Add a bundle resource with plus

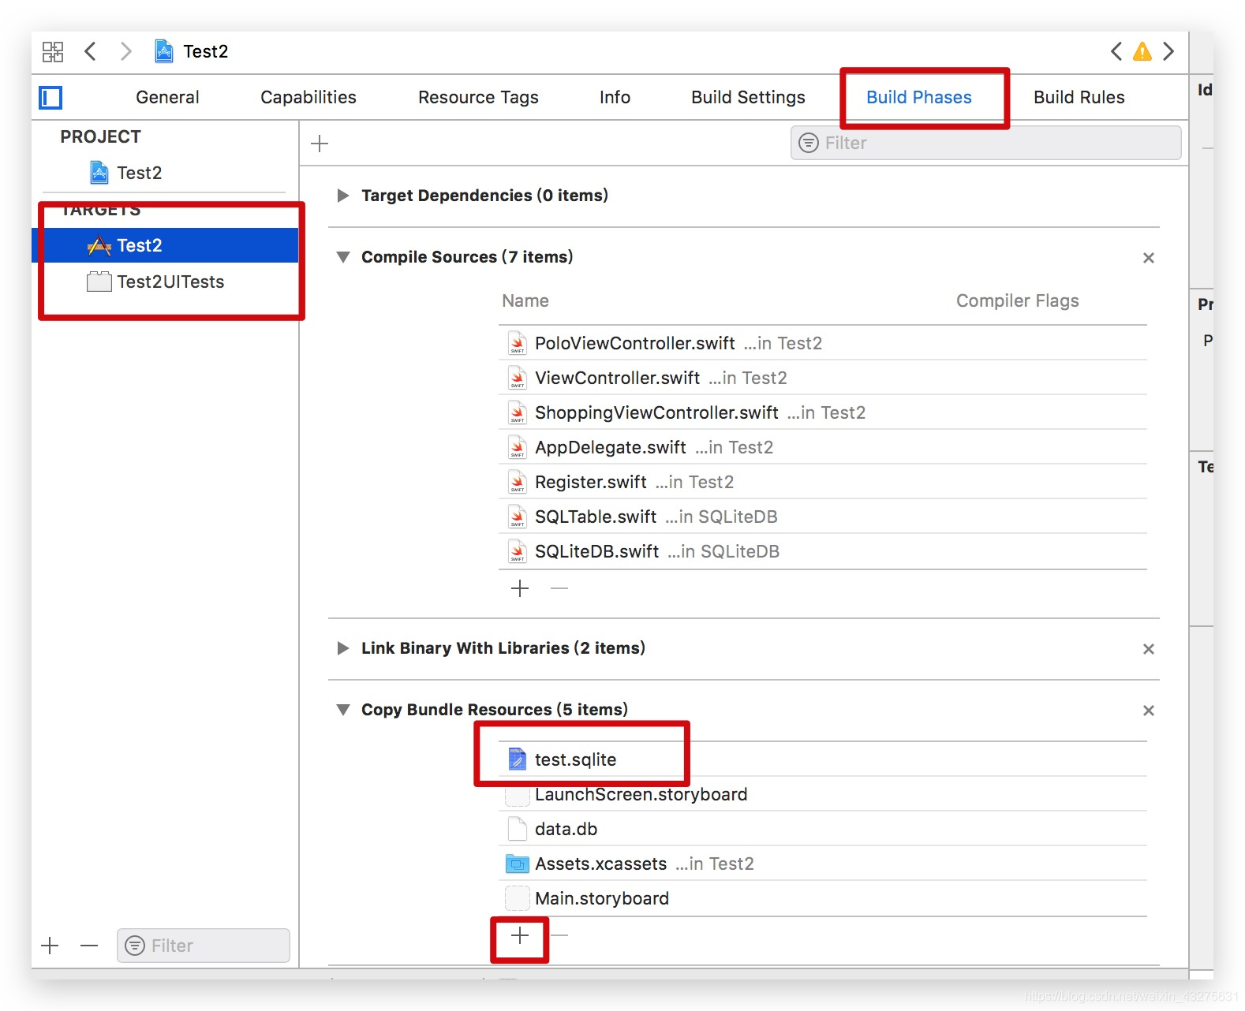tap(520, 936)
